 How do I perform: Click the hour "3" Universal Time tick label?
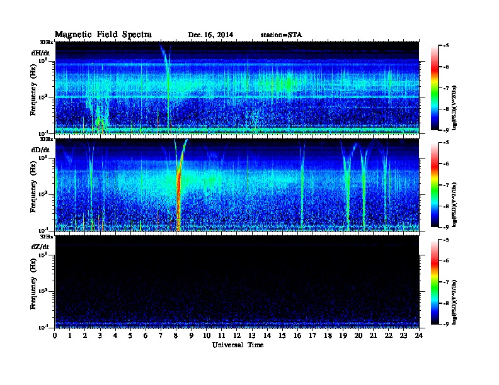[100, 335]
